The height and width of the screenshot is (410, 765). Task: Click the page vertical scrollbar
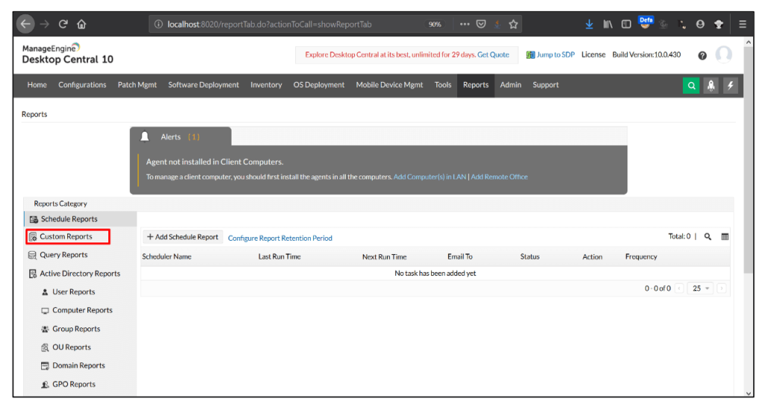749,161
